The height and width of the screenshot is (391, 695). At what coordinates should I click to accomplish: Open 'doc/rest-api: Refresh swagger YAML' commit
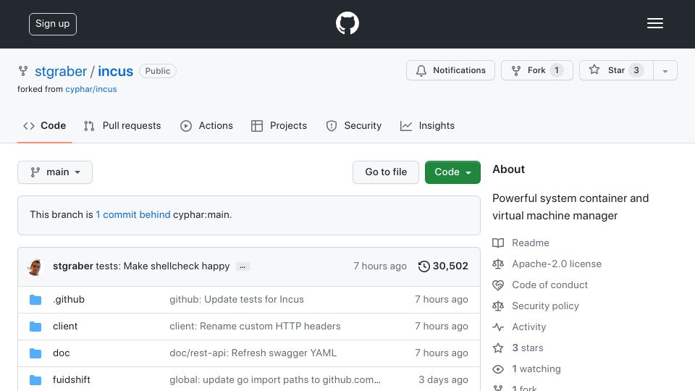(253, 353)
